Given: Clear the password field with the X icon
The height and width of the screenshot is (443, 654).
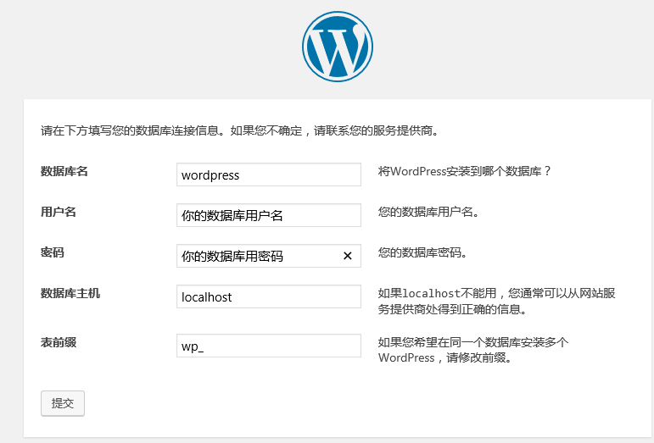Looking at the screenshot, I should (348, 256).
